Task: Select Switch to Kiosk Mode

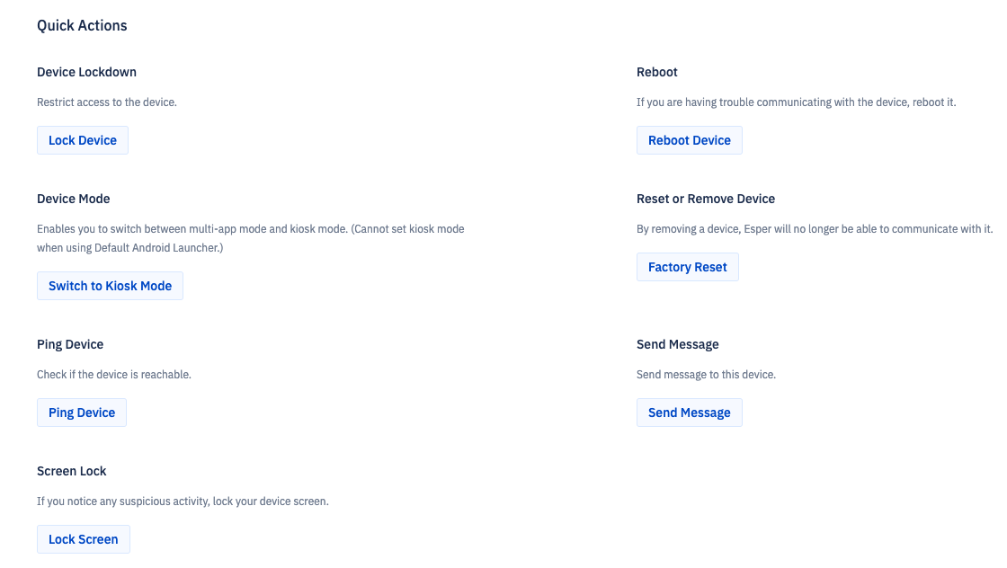Action: click(x=110, y=285)
